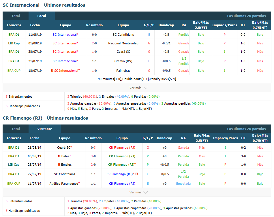Image resolution: width=274 pixels, height=217 pixels.
Task: Open the Nacional Montevideo team link
Action: pyautogui.click(x=123, y=43)
